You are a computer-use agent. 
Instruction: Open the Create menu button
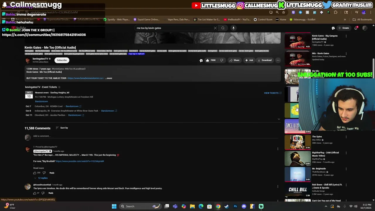(x=344, y=28)
